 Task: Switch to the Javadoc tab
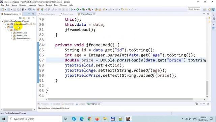coord(55,104)
